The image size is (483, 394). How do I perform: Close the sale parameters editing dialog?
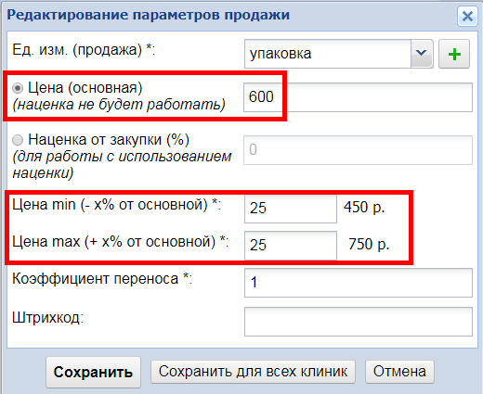(x=467, y=16)
